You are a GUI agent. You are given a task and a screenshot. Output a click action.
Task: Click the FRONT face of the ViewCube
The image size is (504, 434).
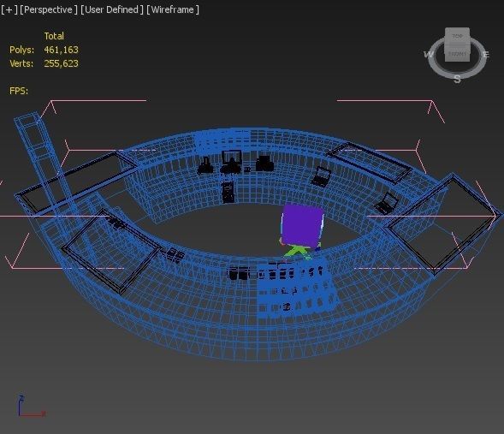[x=457, y=53]
